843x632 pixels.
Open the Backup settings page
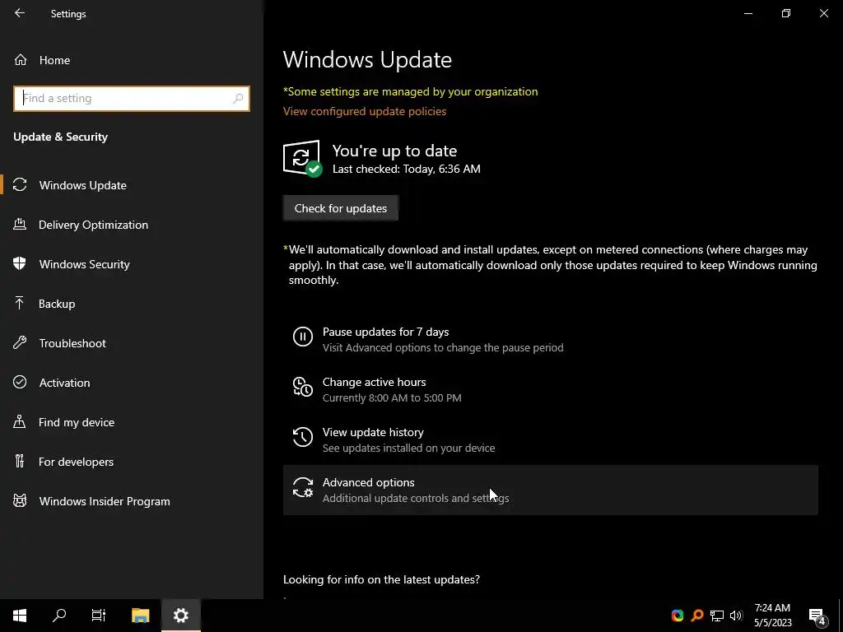pos(132,304)
